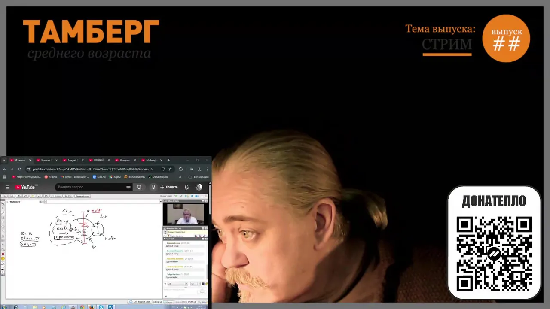Open the DonatePay.ru bookmark

coord(158,177)
